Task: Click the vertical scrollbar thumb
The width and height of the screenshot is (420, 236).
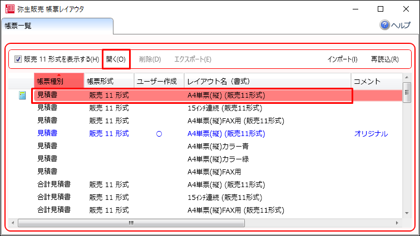Action: pos(407,92)
